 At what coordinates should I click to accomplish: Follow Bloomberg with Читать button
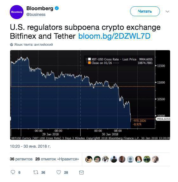(x=145, y=11)
